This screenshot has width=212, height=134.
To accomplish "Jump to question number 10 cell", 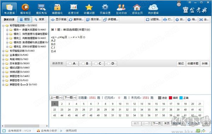I will (x=120, y=104).
